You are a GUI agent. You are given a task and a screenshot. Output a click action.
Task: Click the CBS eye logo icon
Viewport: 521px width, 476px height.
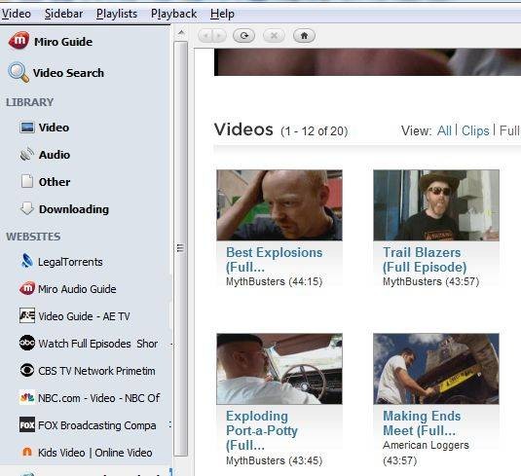27,370
